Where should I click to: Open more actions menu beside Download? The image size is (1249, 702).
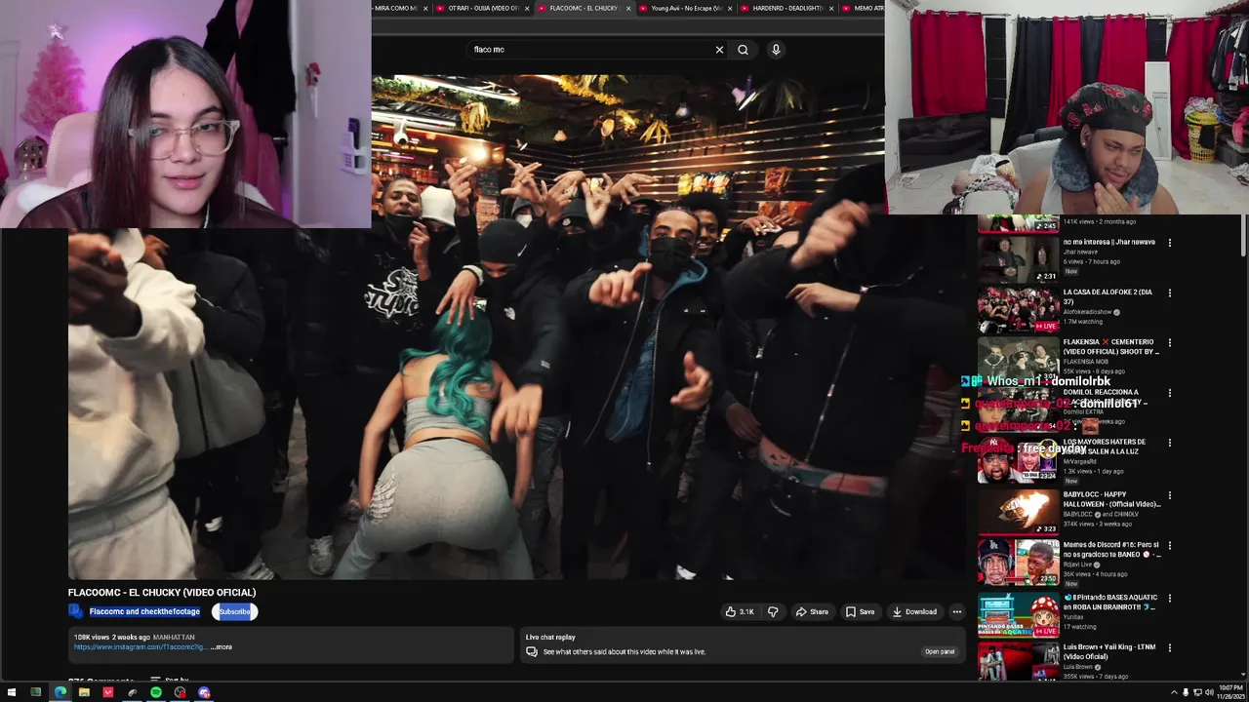click(957, 612)
